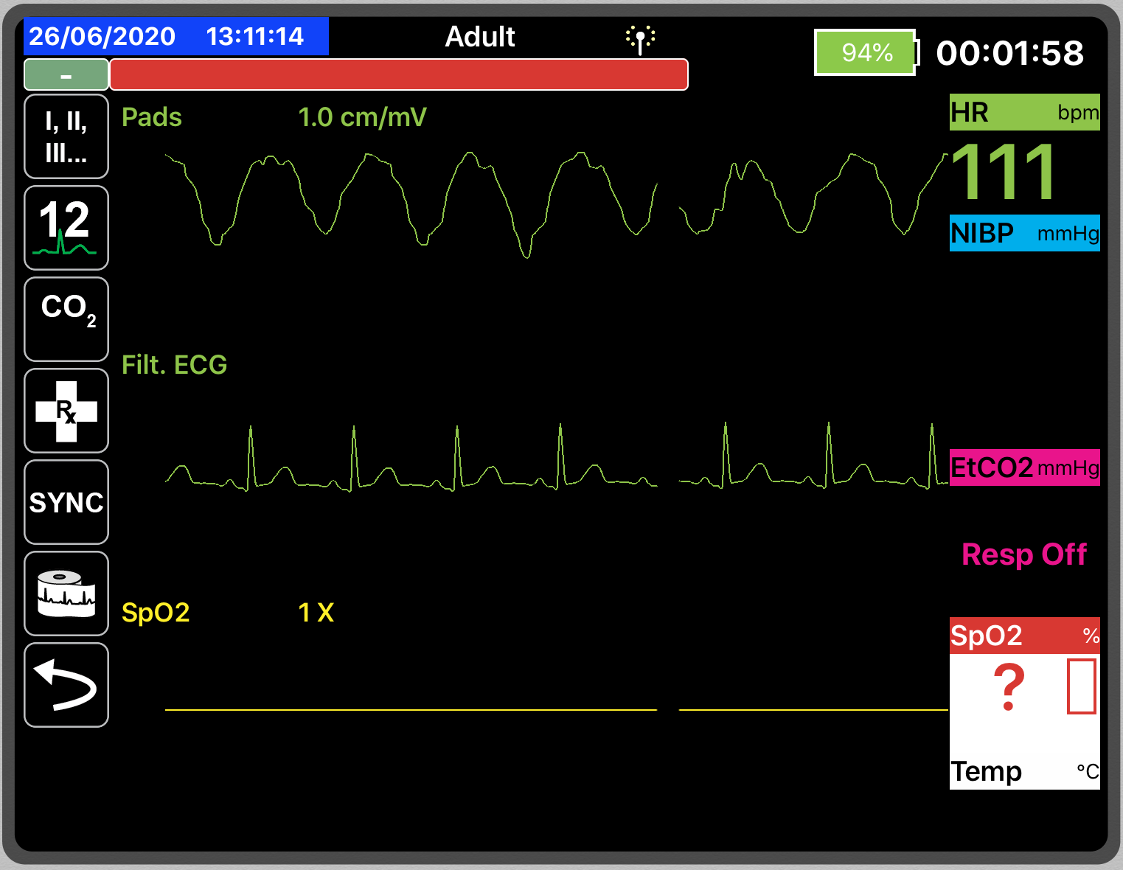Tap the SpO2 question mark reading

point(1009,686)
